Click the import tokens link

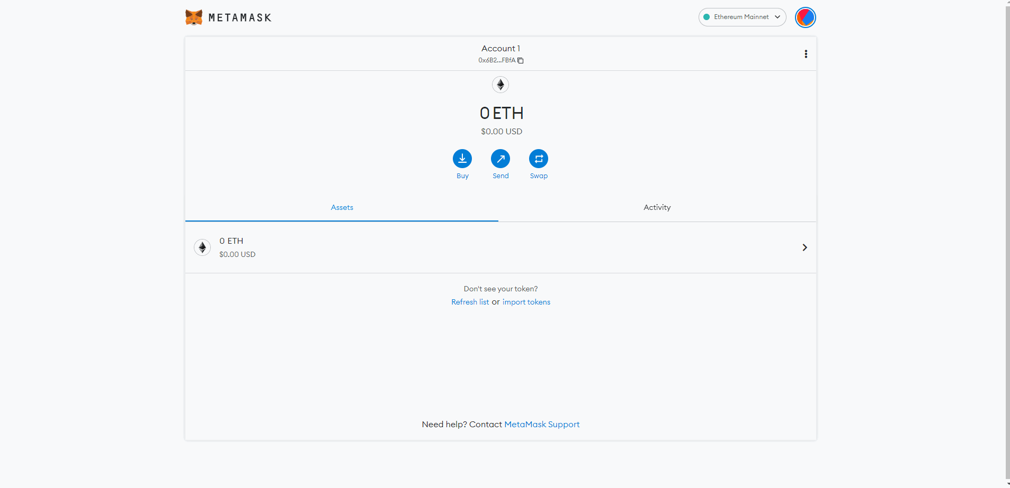526,302
